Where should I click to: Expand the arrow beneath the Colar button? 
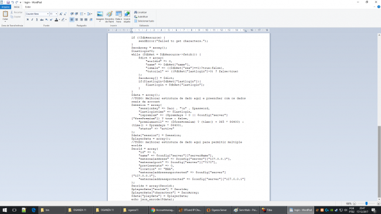pyautogui.click(x=5, y=22)
